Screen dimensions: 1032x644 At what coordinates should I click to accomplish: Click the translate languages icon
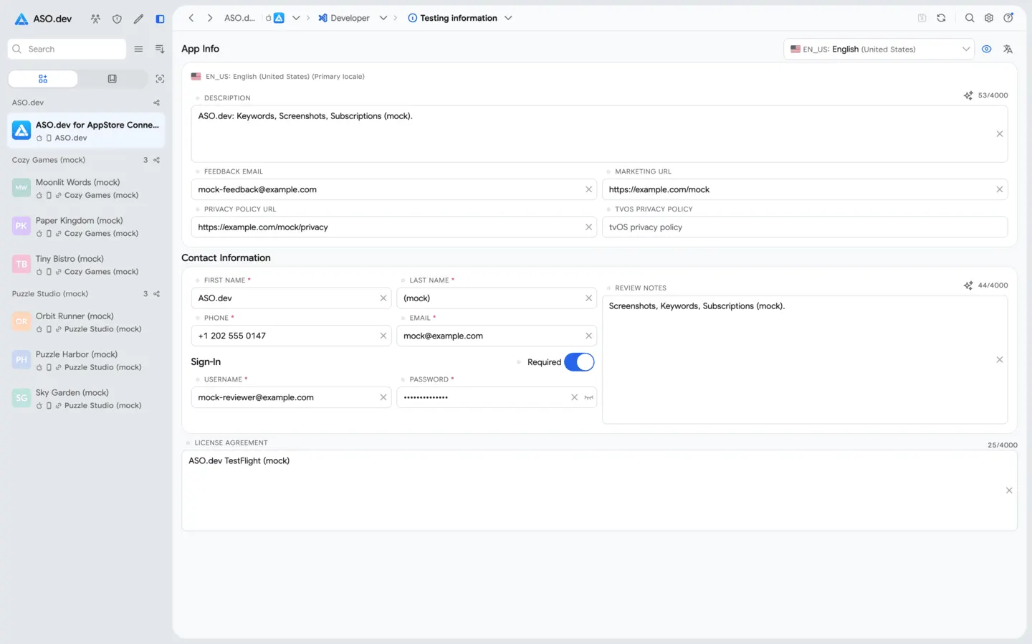tap(1008, 49)
